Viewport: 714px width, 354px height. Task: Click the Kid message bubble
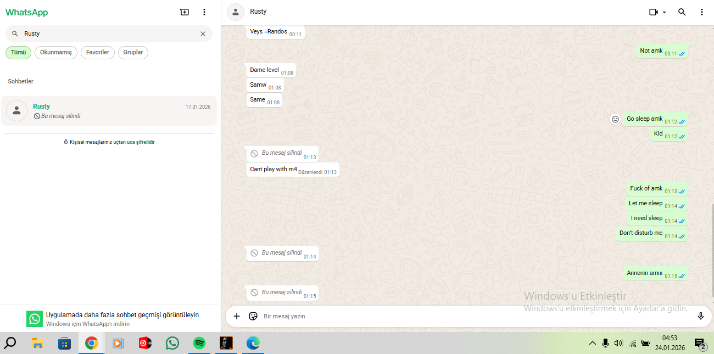coord(670,134)
